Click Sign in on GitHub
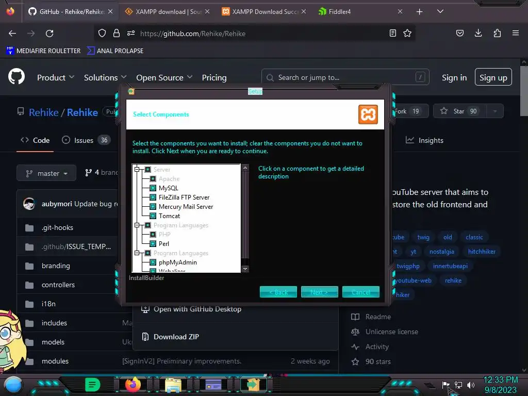 click(454, 77)
